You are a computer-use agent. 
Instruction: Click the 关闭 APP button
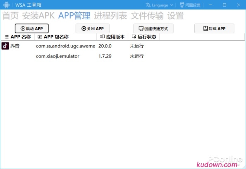(x=92, y=28)
